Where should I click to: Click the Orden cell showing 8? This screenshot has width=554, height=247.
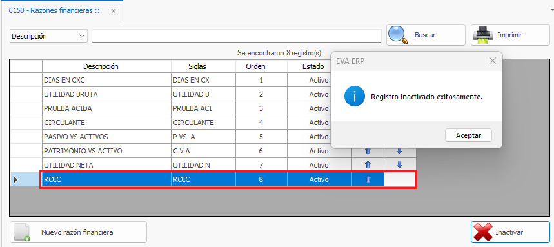[261, 179]
